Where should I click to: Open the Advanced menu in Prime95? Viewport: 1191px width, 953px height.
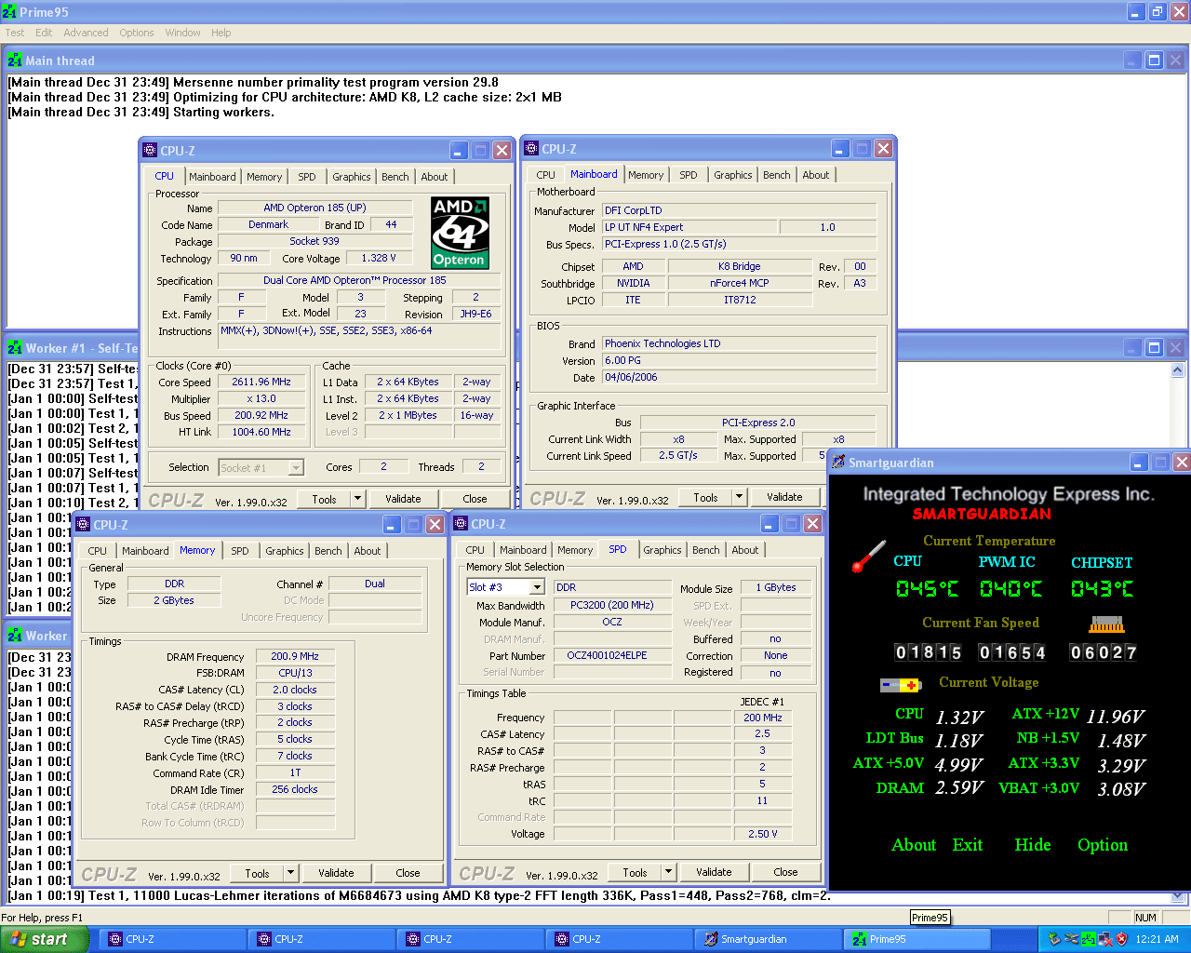click(86, 33)
